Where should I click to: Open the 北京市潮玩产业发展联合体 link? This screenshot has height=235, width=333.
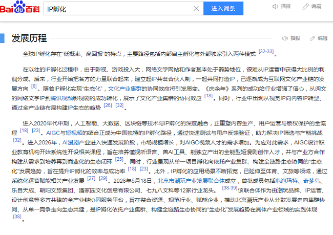[x=191, y=181]
